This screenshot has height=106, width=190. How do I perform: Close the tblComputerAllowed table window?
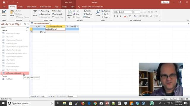click(188, 23)
